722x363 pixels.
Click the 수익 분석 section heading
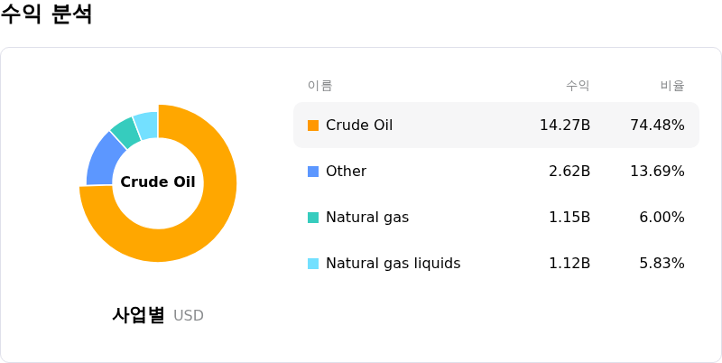coord(46,14)
